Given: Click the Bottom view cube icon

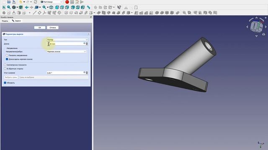Looking at the screenshot, I should point(78,7).
